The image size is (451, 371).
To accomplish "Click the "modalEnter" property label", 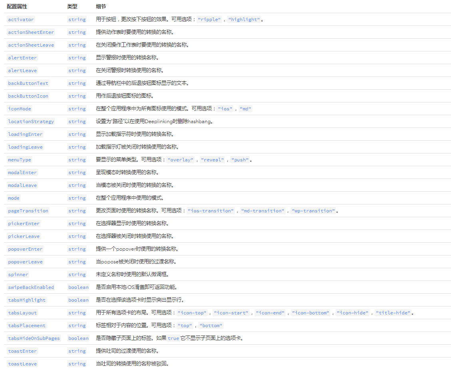I will [22, 173].
